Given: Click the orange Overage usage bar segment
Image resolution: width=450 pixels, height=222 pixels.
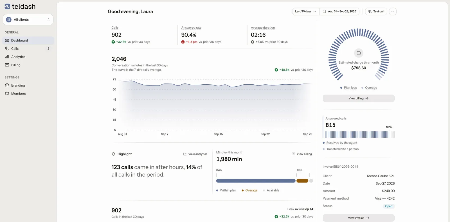Looking at the screenshot, I should (302, 181).
